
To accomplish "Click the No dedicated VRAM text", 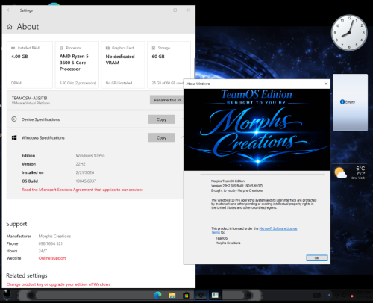I will [120, 60].
